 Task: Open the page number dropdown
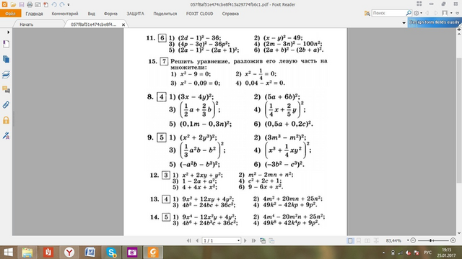tap(238, 241)
